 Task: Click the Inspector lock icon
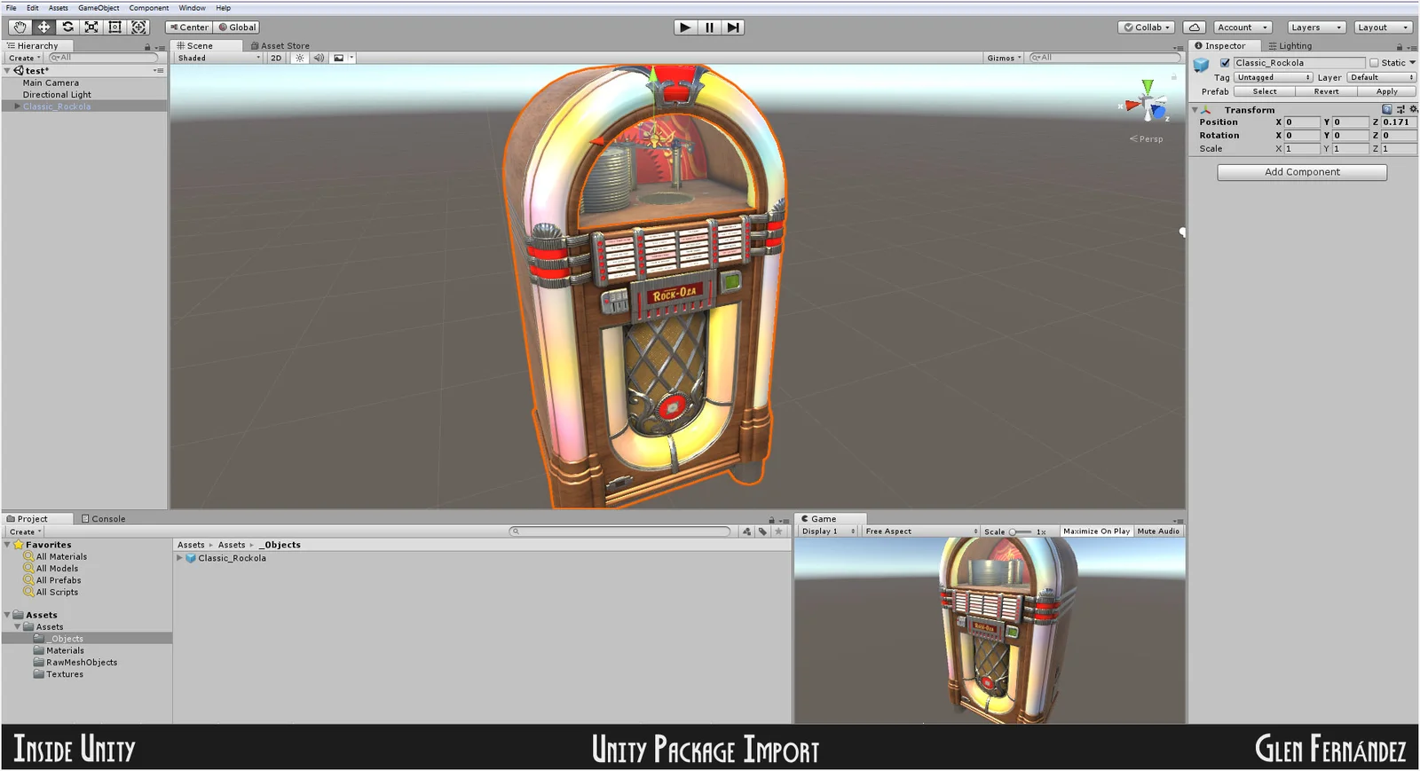coord(1400,46)
